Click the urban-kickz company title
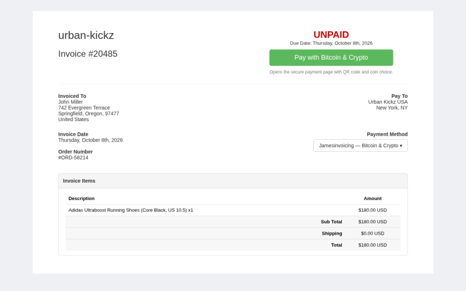The height and width of the screenshot is (291, 466). 86,35
